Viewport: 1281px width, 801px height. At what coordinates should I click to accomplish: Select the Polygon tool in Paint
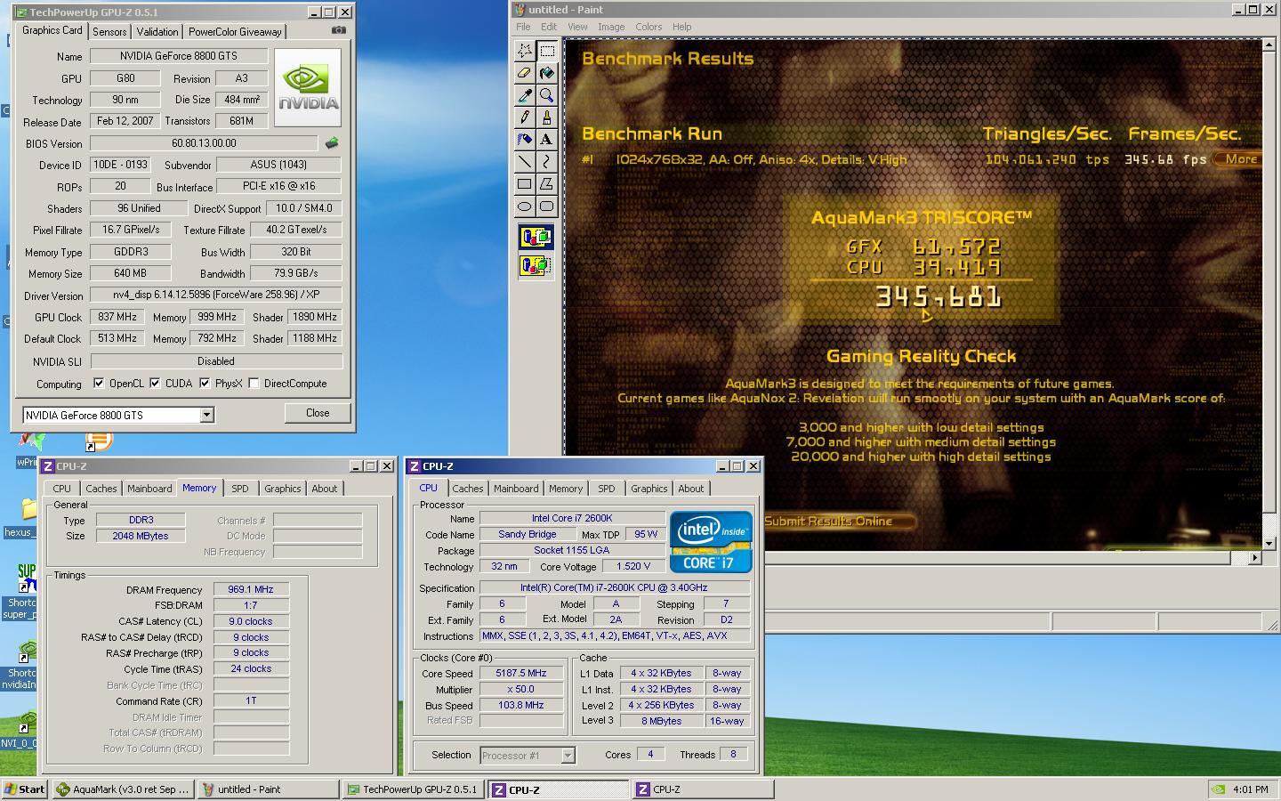coord(546,184)
